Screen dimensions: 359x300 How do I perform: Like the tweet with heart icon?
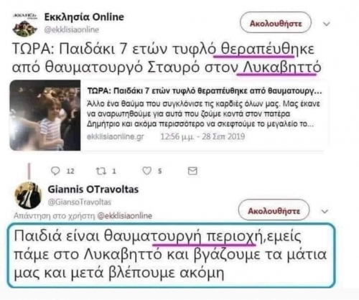click(147, 171)
